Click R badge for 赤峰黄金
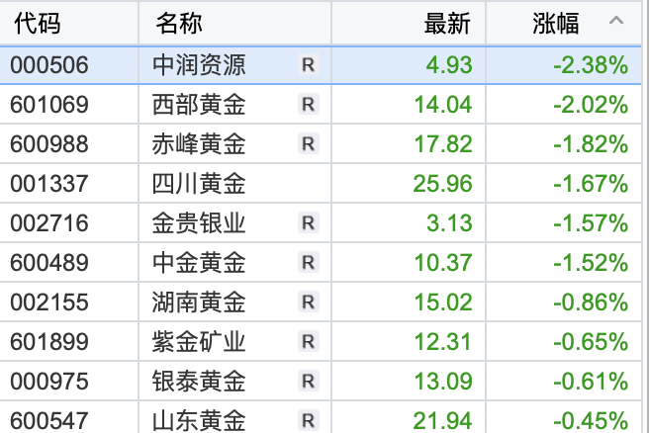 [309, 144]
